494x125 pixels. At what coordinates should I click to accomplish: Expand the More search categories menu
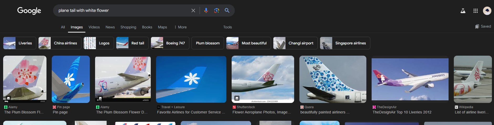(180, 27)
